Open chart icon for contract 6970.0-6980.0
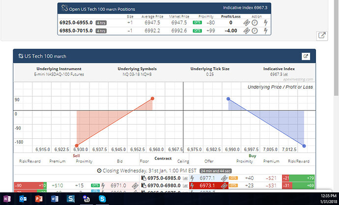 [x=185, y=185]
